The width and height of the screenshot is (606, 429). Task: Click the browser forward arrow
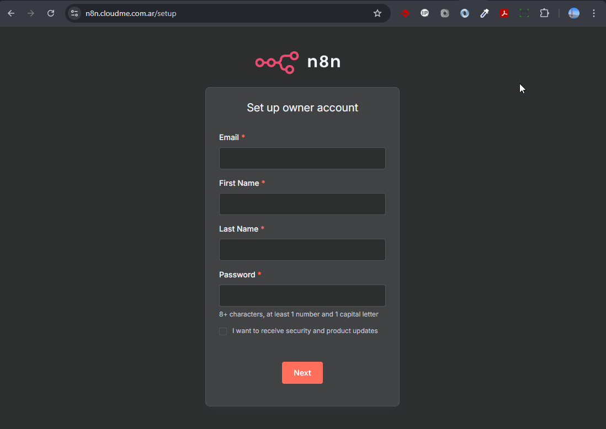pyautogui.click(x=30, y=13)
